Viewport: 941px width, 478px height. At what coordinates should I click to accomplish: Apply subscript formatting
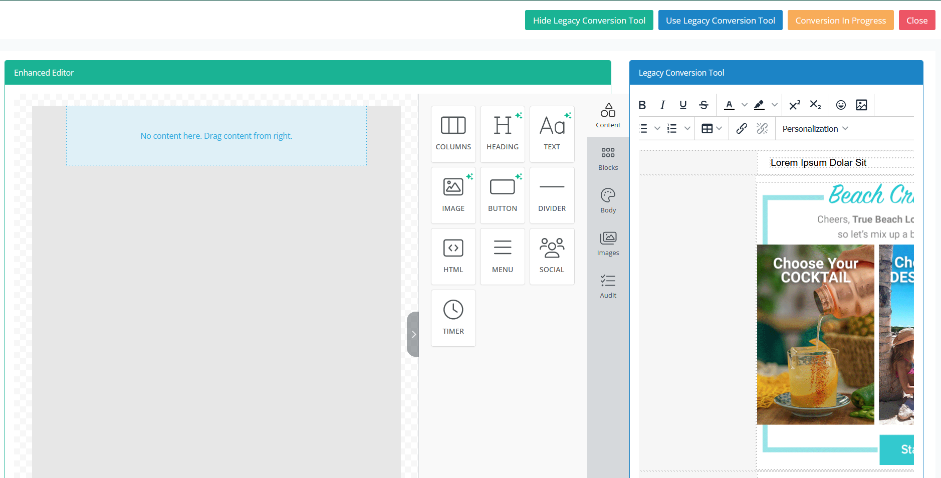pyautogui.click(x=815, y=105)
